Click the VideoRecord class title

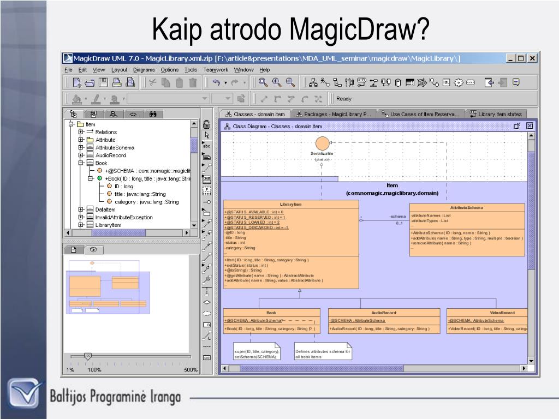(x=502, y=313)
